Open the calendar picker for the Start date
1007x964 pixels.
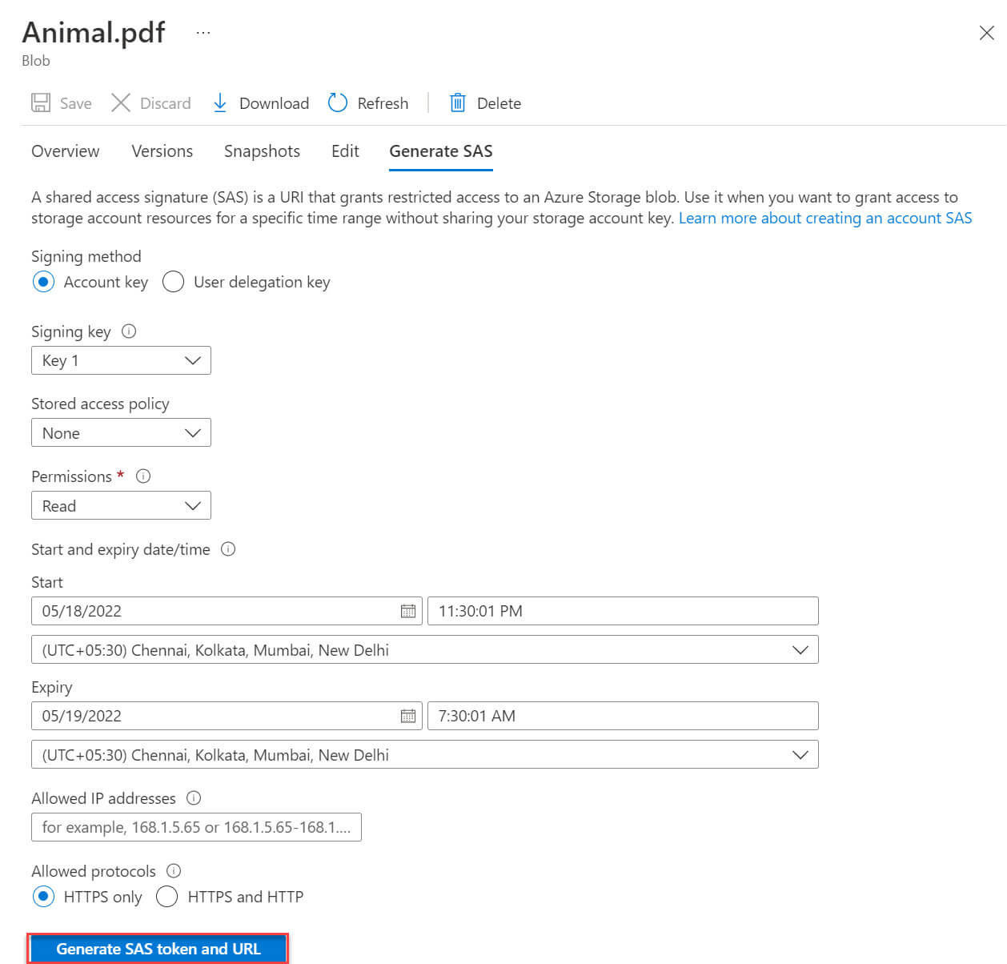409,611
